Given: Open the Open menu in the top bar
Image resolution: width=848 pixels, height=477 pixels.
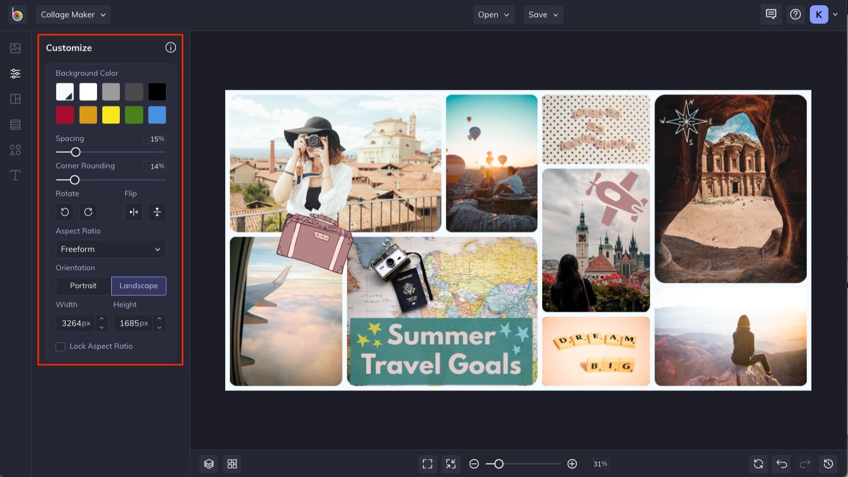Looking at the screenshot, I should click(x=493, y=14).
